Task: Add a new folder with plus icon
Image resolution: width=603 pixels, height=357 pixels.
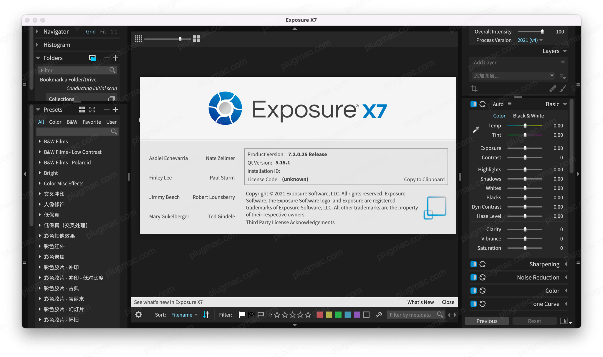Action: tap(115, 58)
